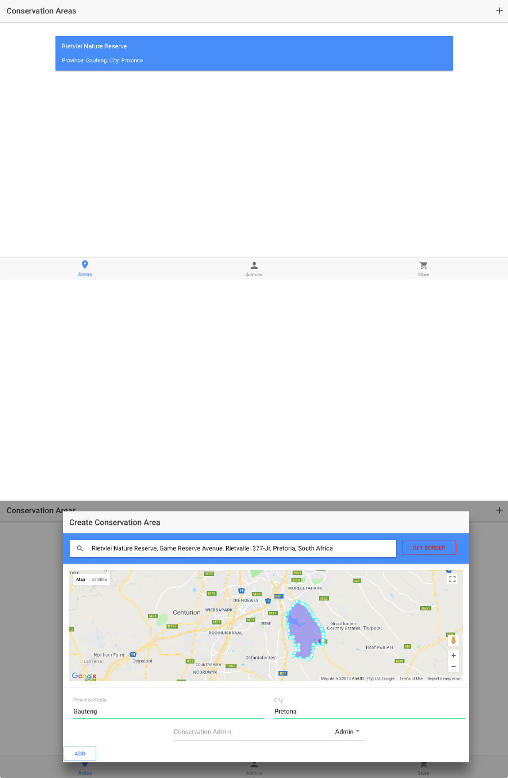Switch to the Admins tab in the upper navigation bar
Screen dimensions: 508x778
254,268
